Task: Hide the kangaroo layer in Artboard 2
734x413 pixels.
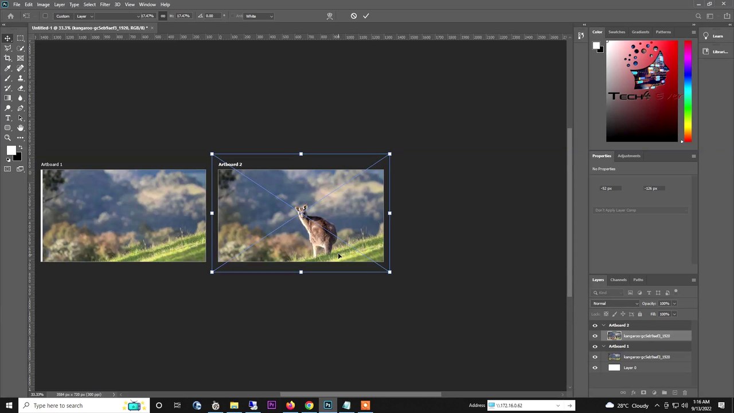Action: (x=595, y=336)
